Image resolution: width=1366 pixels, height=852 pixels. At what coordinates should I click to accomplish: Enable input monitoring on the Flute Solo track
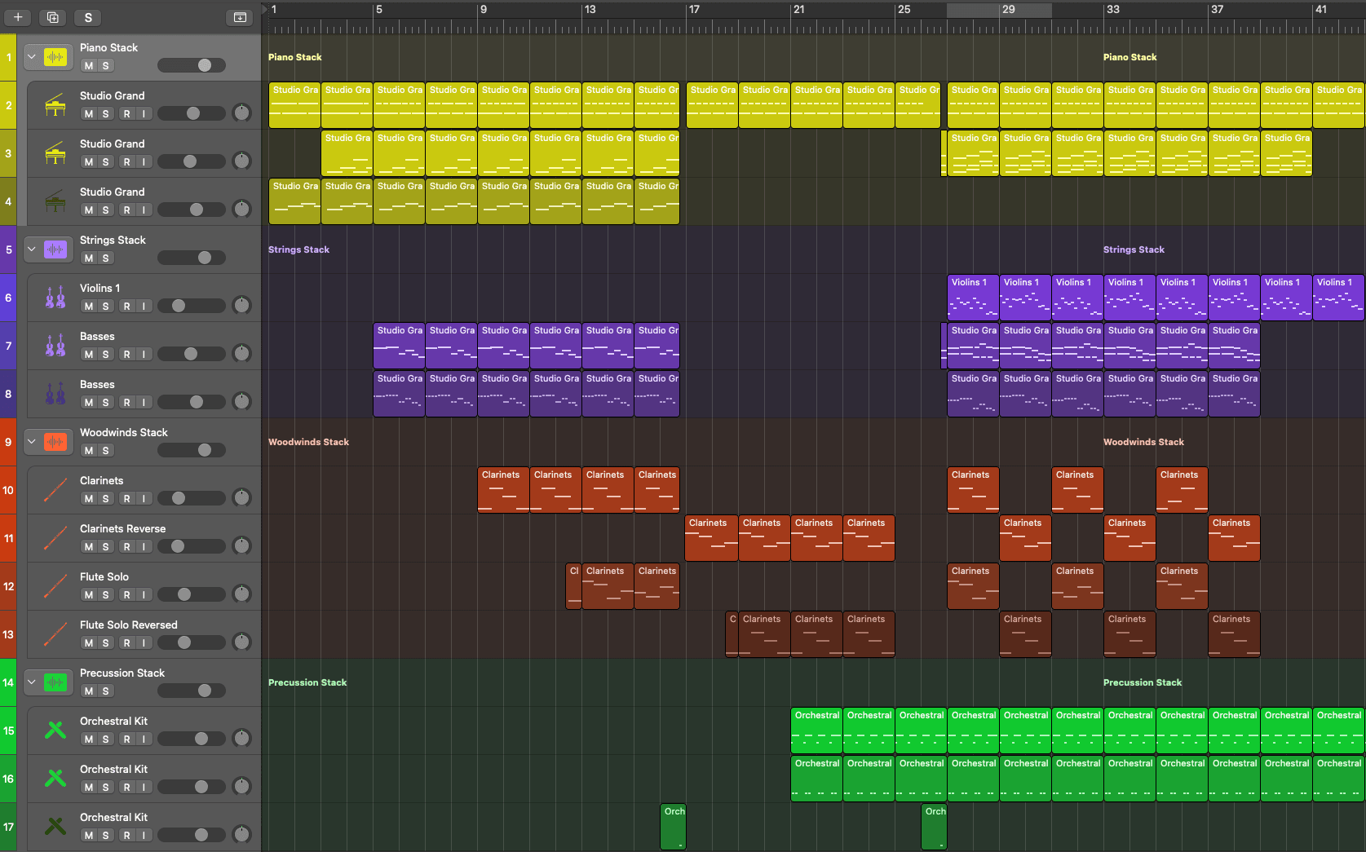pyautogui.click(x=144, y=595)
